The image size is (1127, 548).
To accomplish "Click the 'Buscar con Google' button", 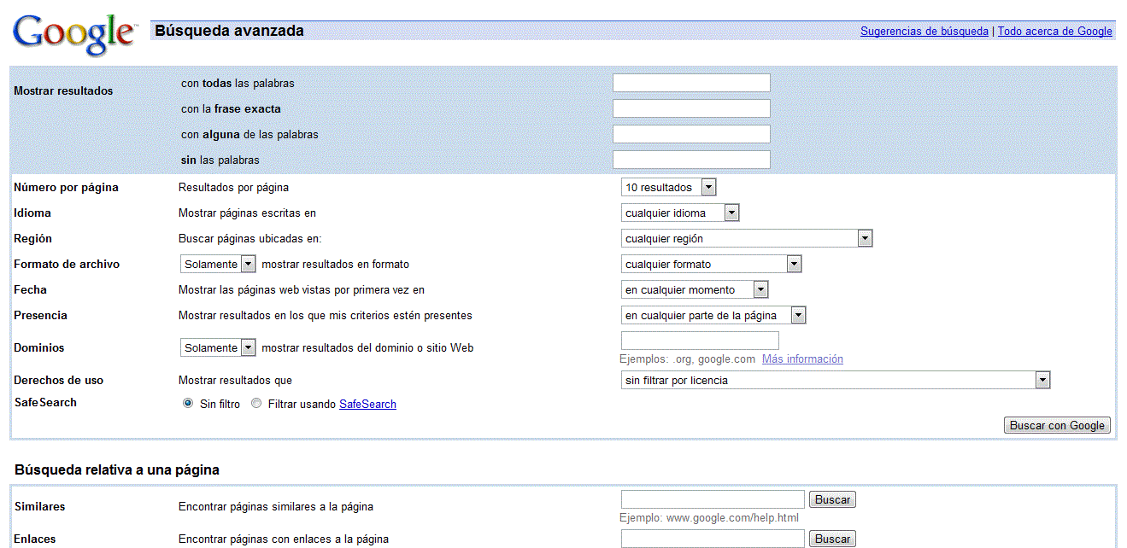I will (x=1057, y=425).
